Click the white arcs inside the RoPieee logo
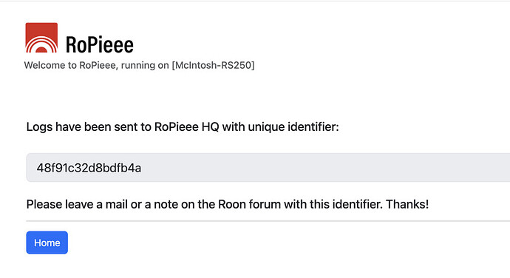This screenshot has height=278, width=510. pyautogui.click(x=41, y=46)
